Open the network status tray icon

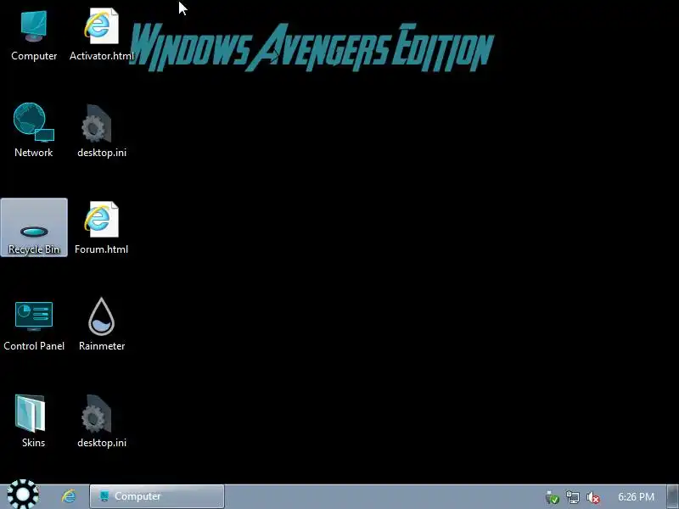click(x=572, y=497)
